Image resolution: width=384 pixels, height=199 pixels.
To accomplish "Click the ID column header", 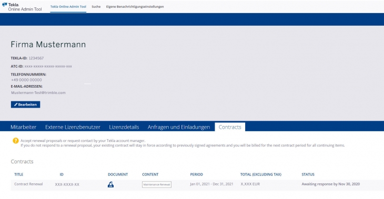I will [x=62, y=174].
